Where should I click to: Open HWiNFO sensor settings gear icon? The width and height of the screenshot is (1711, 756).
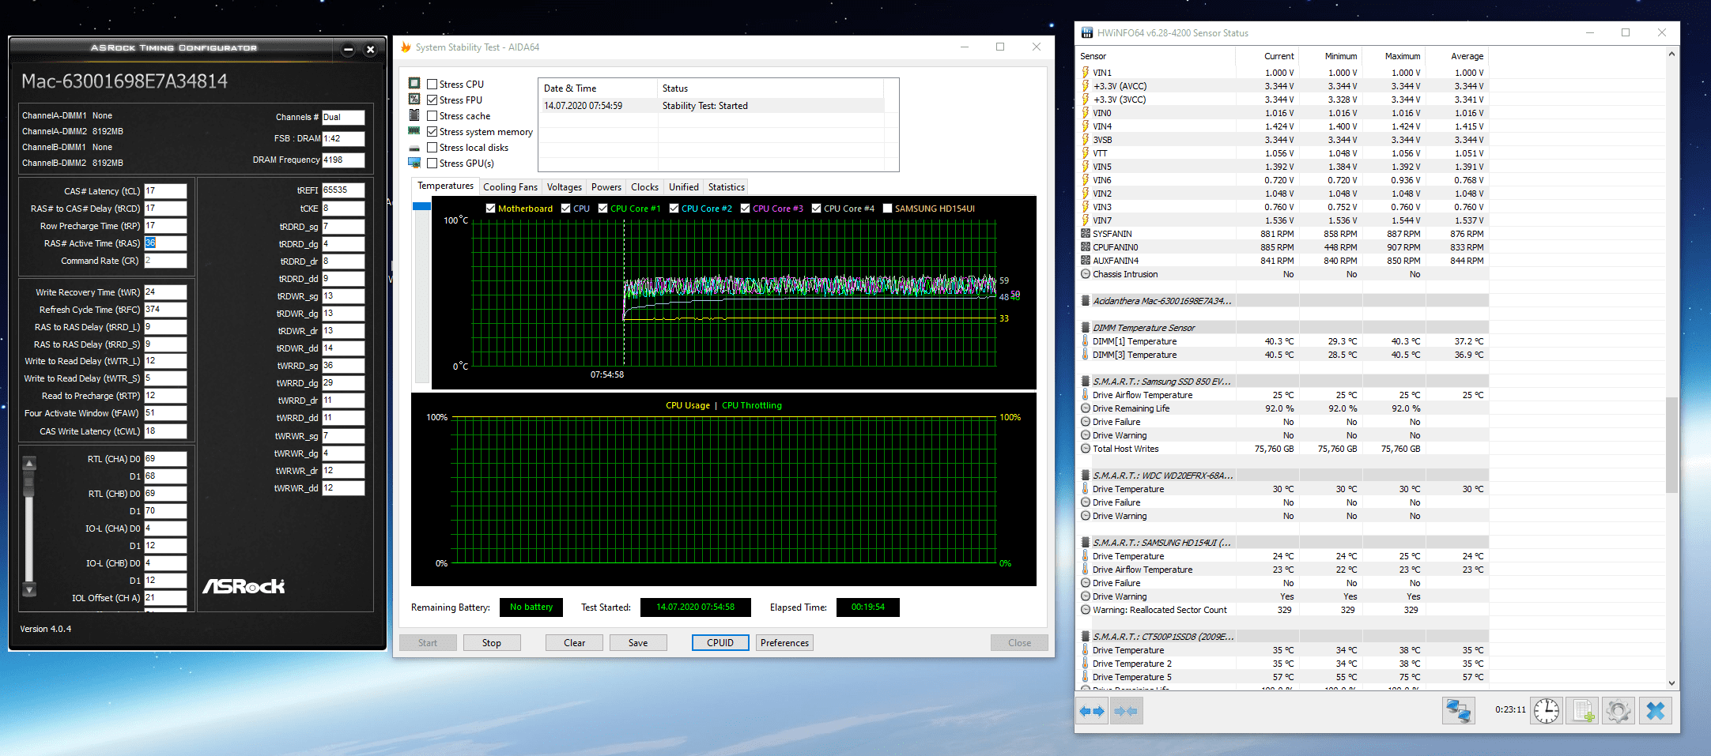coord(1618,711)
